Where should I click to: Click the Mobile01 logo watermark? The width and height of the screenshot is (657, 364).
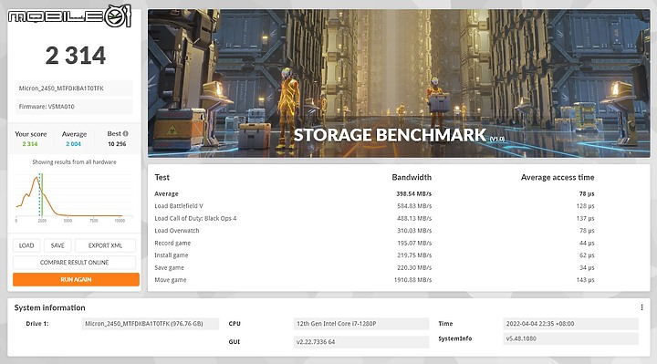pos(69,16)
